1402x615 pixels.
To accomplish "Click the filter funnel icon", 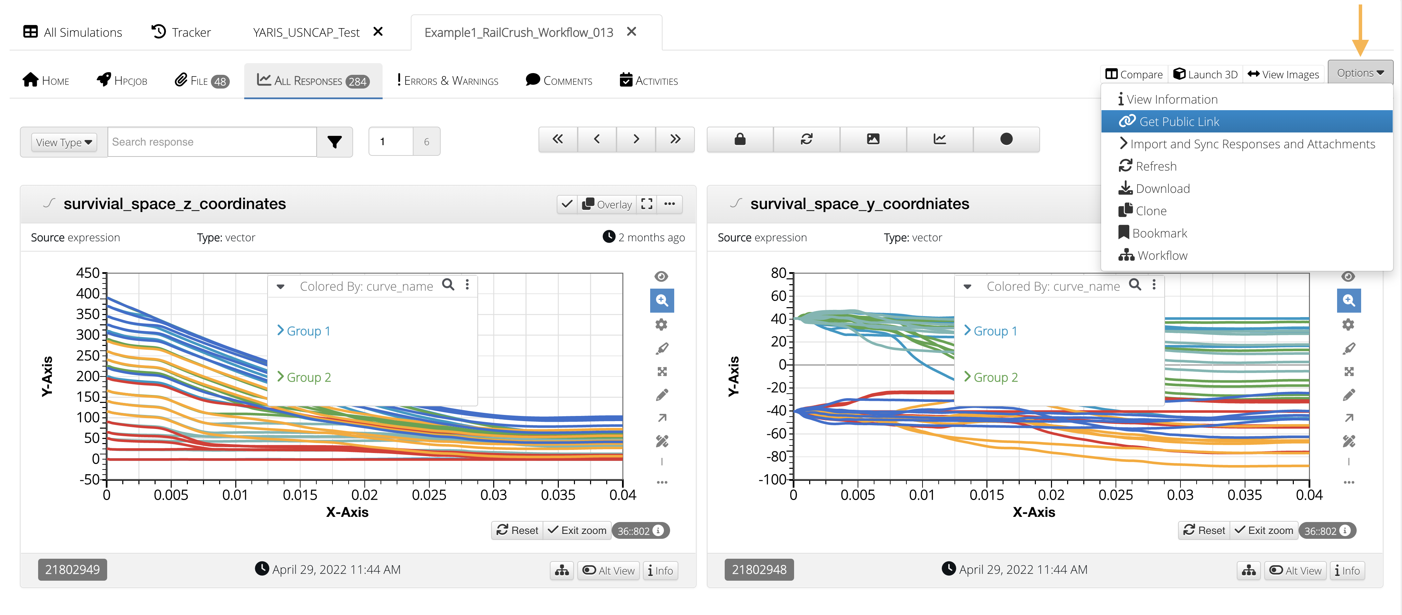I will pyautogui.click(x=334, y=142).
